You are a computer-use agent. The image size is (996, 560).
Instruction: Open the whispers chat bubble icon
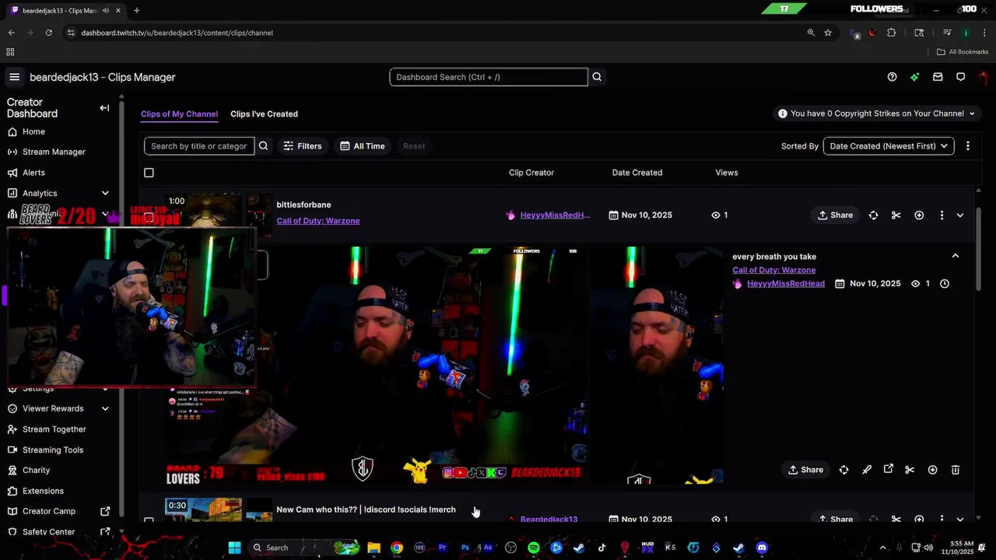(x=961, y=77)
